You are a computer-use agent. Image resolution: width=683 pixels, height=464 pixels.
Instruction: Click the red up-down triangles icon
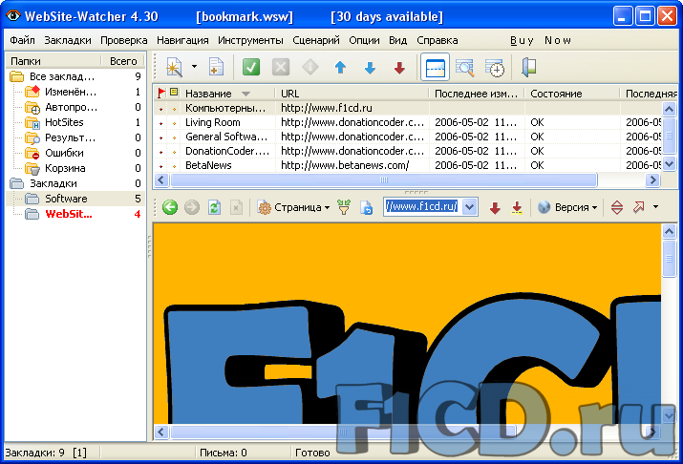coord(617,207)
